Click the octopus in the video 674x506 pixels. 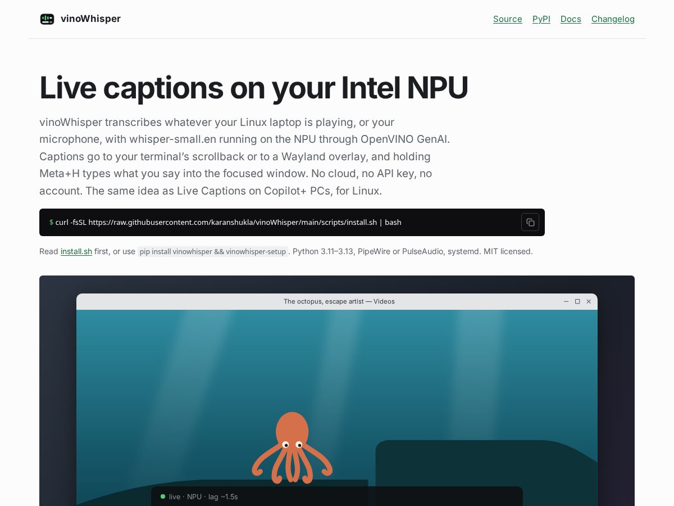tap(292, 448)
